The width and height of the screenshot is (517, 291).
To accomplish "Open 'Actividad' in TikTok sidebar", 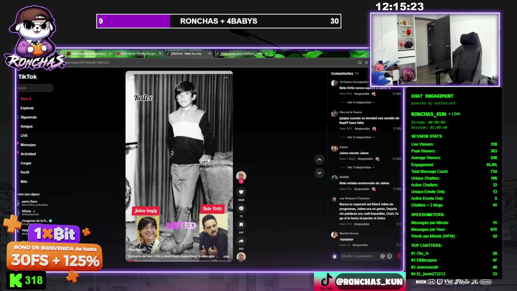I will (x=28, y=154).
